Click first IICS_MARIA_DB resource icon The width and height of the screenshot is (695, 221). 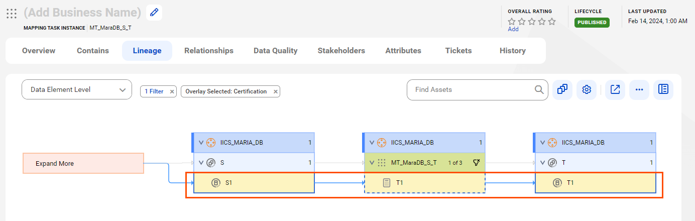coord(211,143)
